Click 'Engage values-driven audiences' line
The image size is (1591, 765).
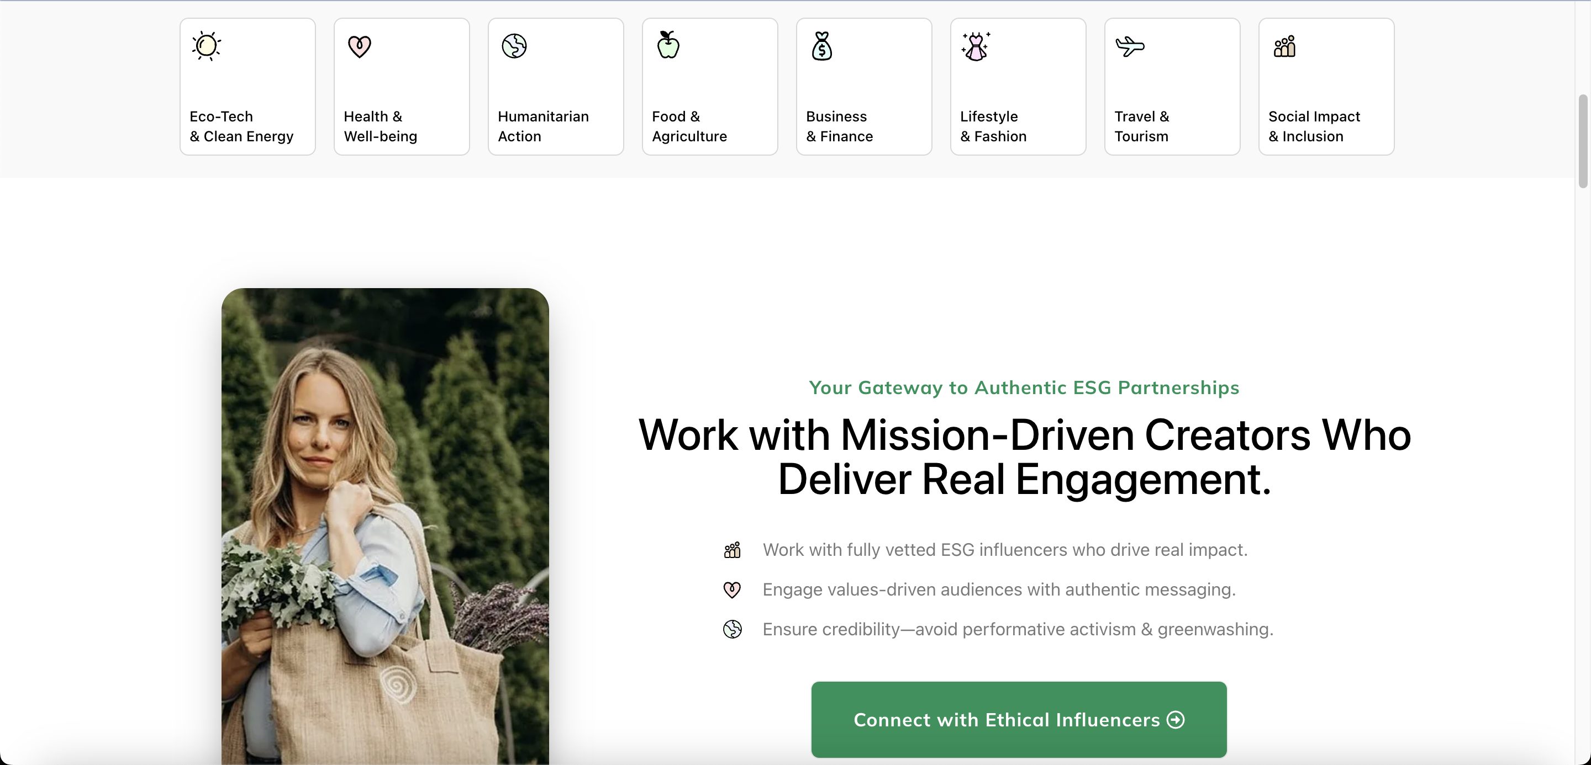(x=999, y=590)
